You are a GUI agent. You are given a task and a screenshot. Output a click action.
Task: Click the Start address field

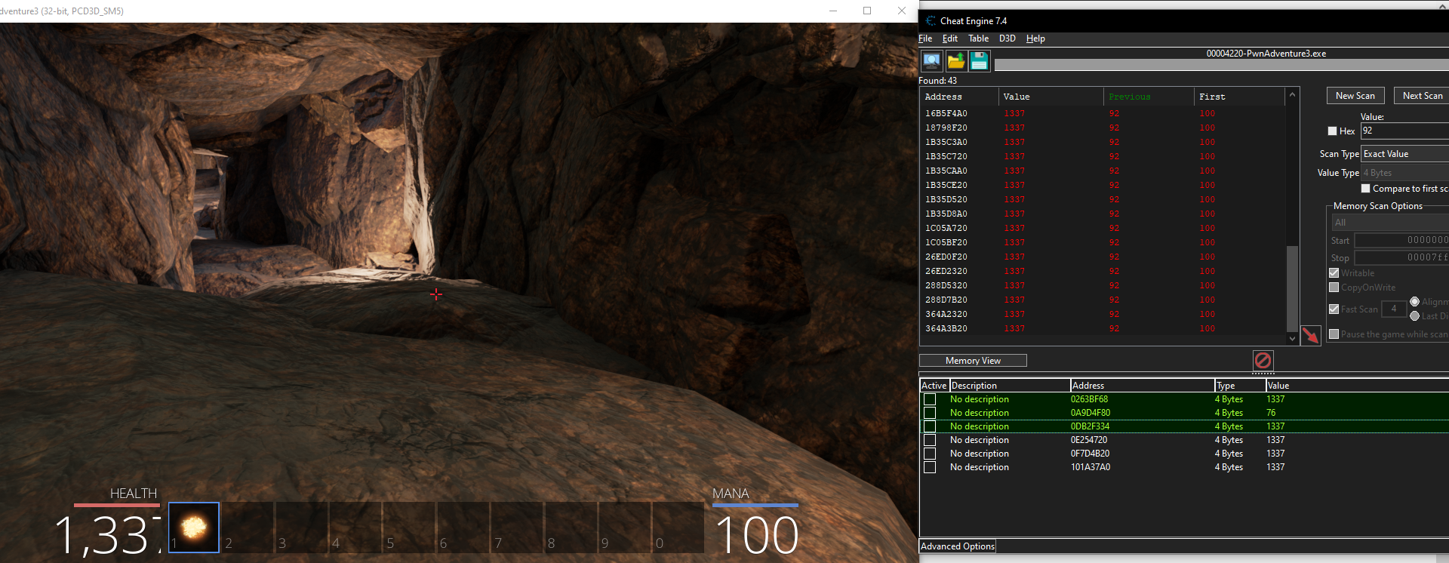click(x=1401, y=241)
